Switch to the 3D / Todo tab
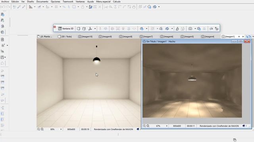Image resolution: width=254 pixels, height=142 pixels. point(65,37)
